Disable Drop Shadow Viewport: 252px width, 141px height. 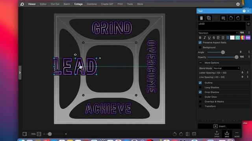coord(200,92)
